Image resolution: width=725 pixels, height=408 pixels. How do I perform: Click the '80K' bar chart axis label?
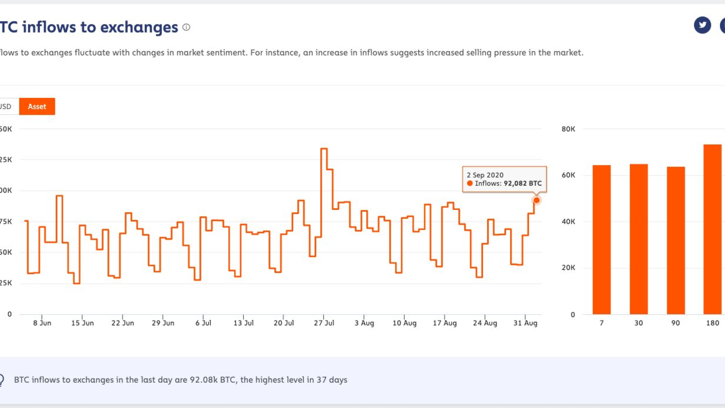click(x=568, y=129)
